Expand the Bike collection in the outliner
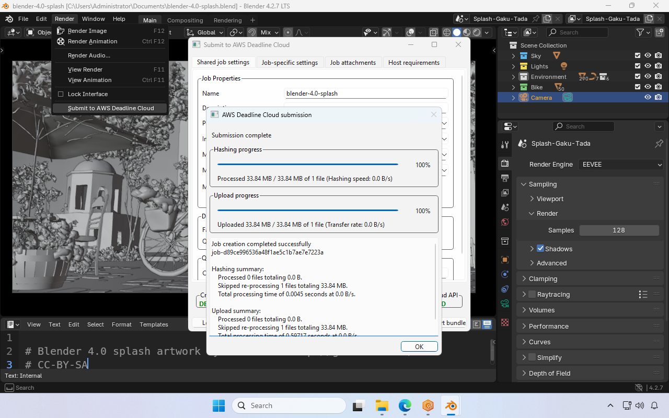This screenshot has width=669, height=418. [x=513, y=87]
